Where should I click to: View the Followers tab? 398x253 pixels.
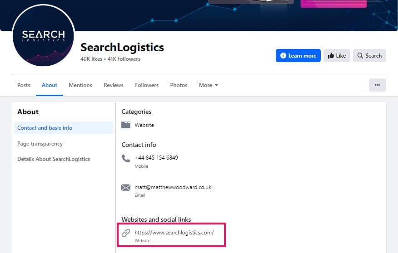147,85
